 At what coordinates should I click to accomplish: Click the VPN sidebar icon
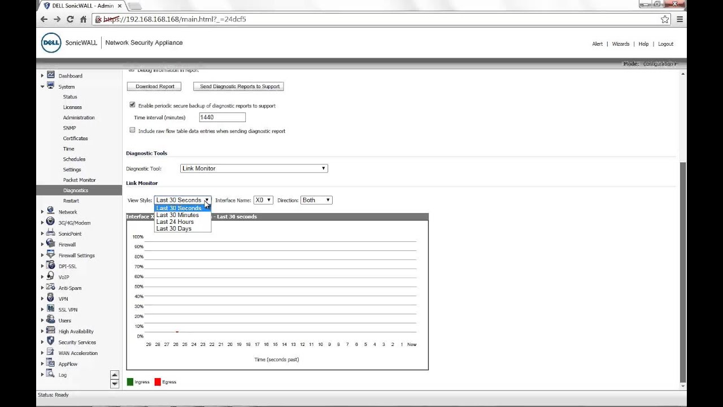pos(51,298)
